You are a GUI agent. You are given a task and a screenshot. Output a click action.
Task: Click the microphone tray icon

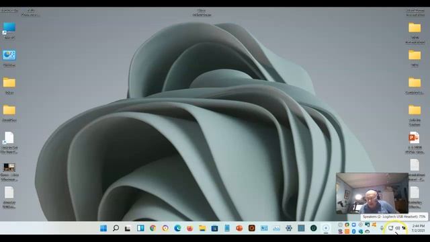(x=382, y=228)
